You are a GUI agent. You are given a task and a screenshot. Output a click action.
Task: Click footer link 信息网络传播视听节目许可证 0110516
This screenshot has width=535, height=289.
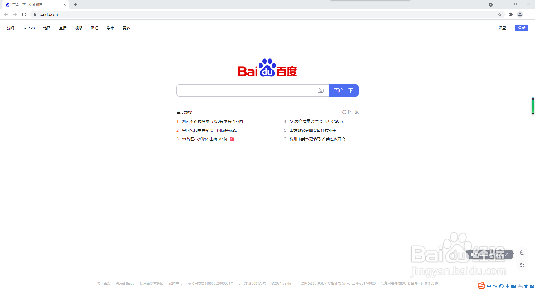[x=409, y=283]
